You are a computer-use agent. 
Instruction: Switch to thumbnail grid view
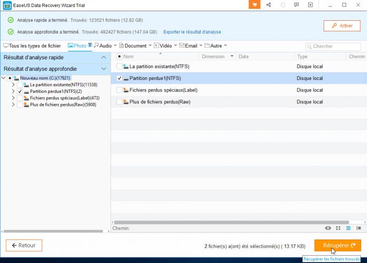338,228
